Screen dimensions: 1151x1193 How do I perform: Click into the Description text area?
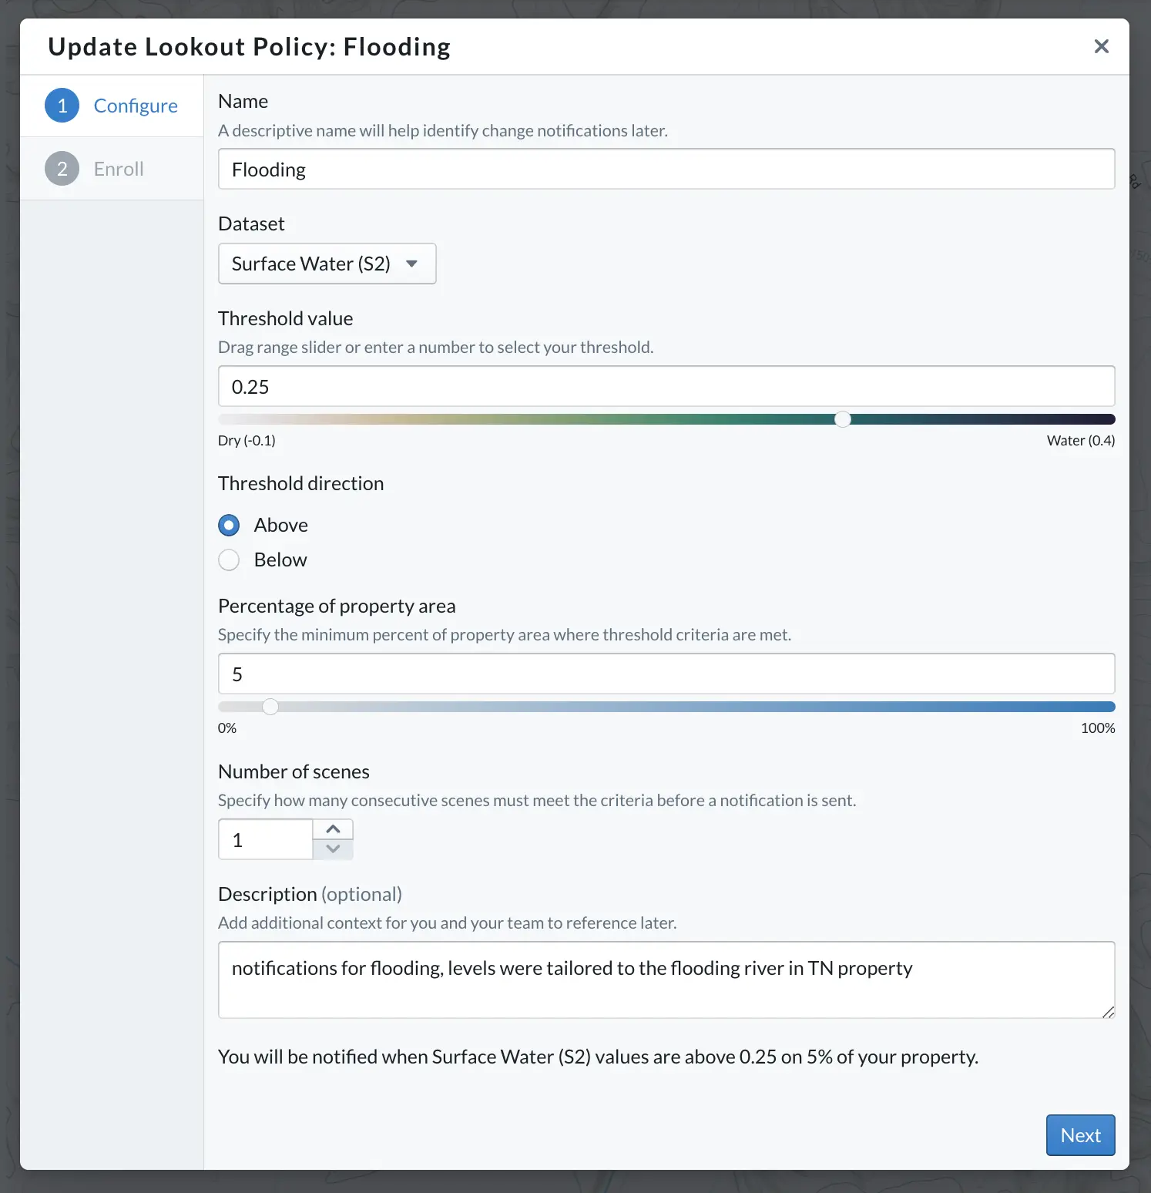coord(666,980)
